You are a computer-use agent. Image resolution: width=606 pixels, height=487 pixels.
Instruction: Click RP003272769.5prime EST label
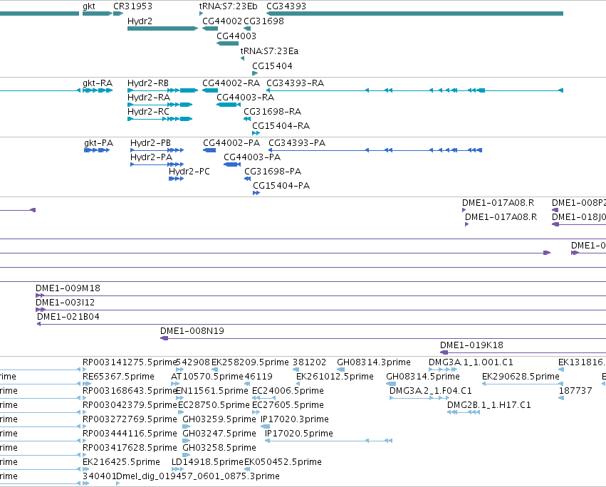click(130, 420)
